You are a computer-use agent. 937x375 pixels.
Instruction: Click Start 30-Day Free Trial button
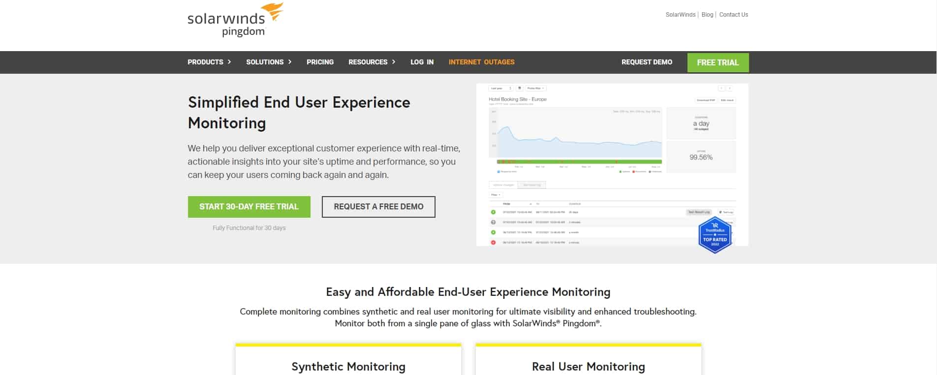(249, 207)
